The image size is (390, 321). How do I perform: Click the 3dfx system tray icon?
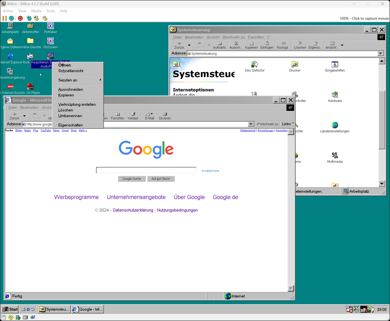(364, 309)
